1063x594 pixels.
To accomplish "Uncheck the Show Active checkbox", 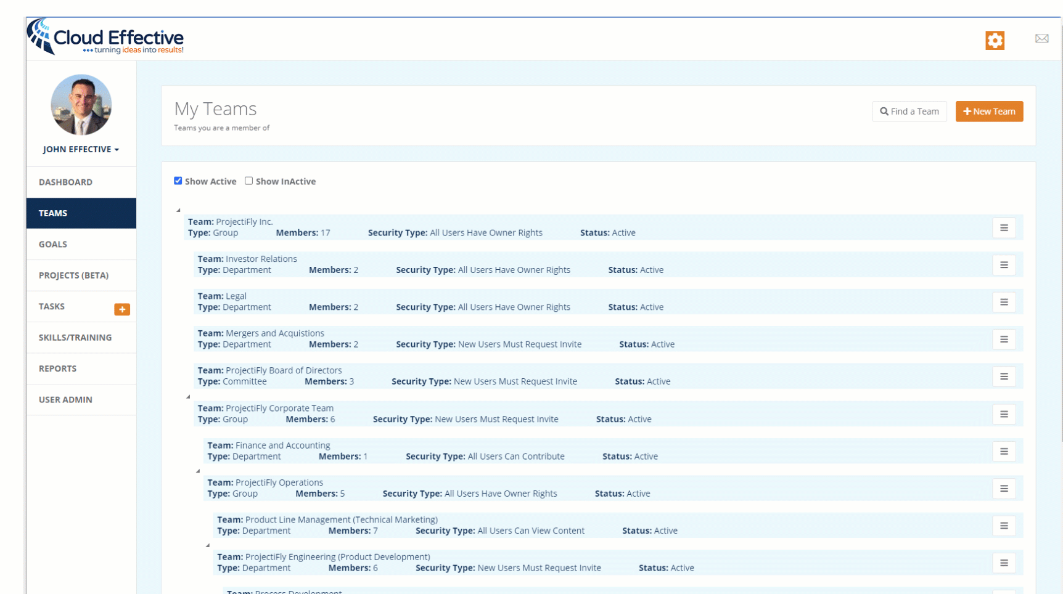I will coord(178,181).
